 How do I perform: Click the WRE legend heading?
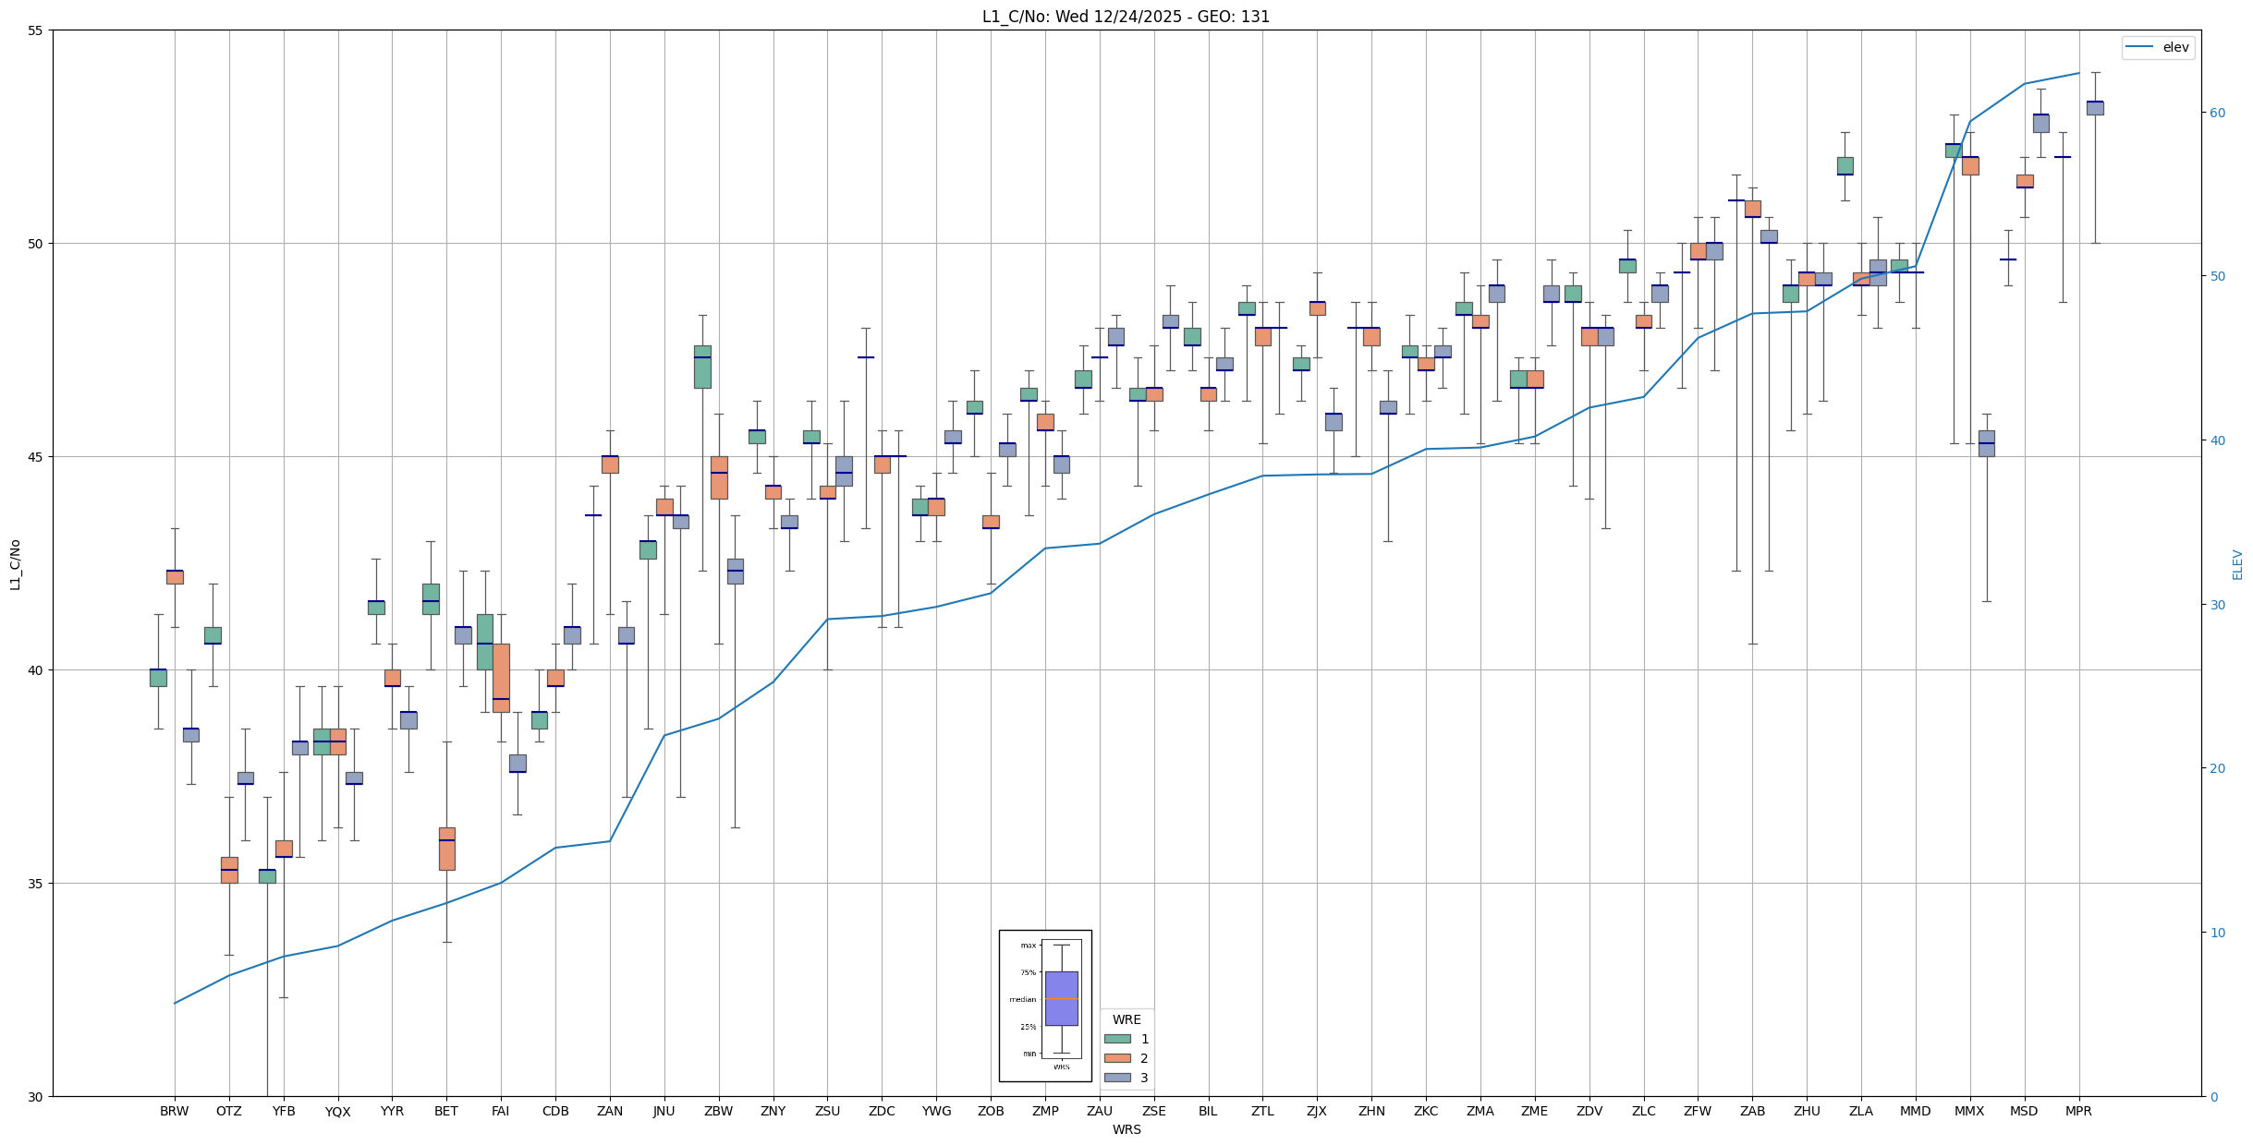[x=1126, y=1019]
